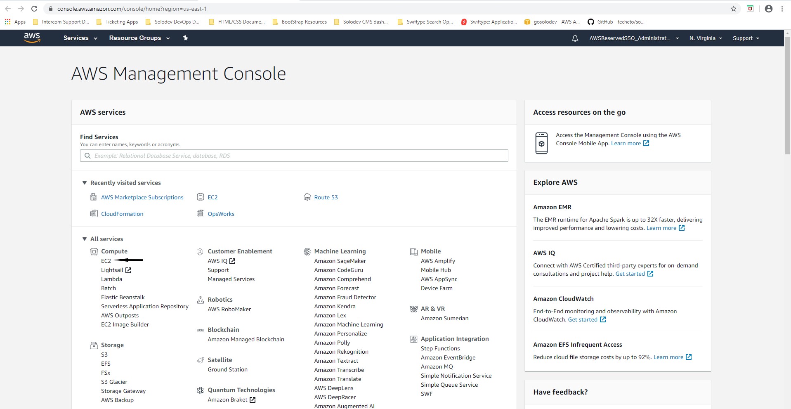Open the Services dropdown menu

80,38
